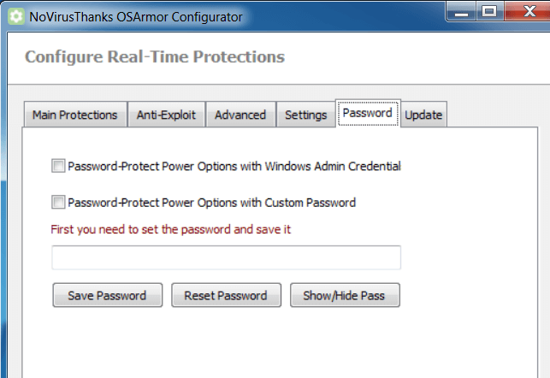Enable the Windows Admin Credential protection checkbox
The width and height of the screenshot is (550, 378).
(58, 166)
